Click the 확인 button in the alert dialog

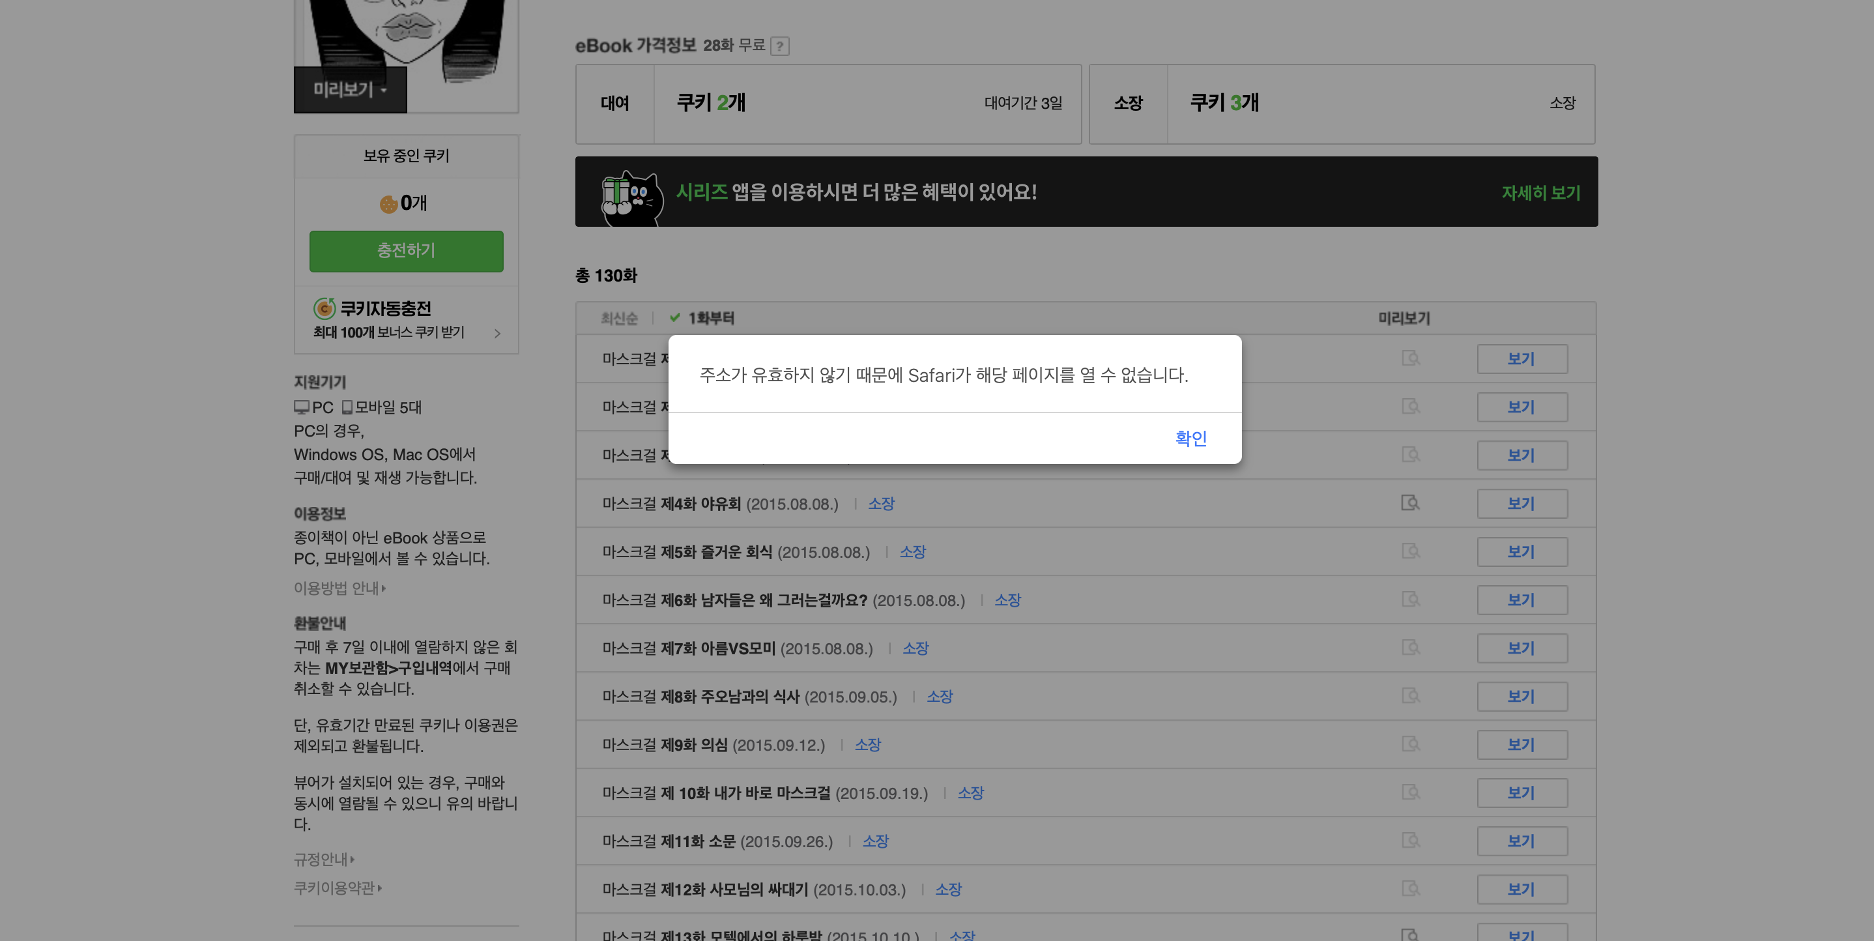tap(1190, 438)
